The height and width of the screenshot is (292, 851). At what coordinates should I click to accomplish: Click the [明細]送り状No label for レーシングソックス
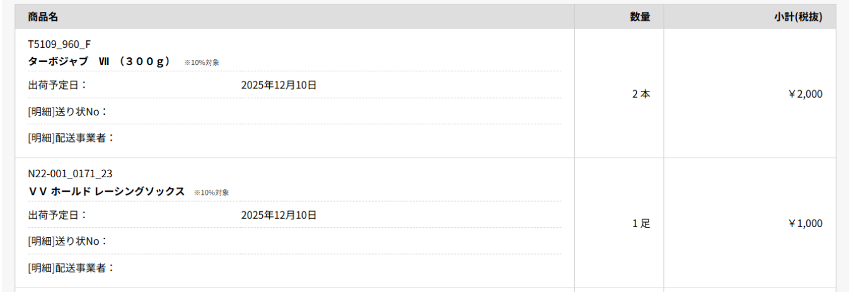(x=67, y=242)
